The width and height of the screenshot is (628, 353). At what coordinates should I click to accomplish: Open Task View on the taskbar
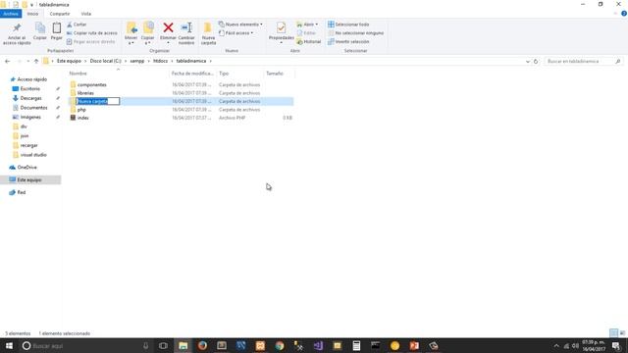(164, 346)
